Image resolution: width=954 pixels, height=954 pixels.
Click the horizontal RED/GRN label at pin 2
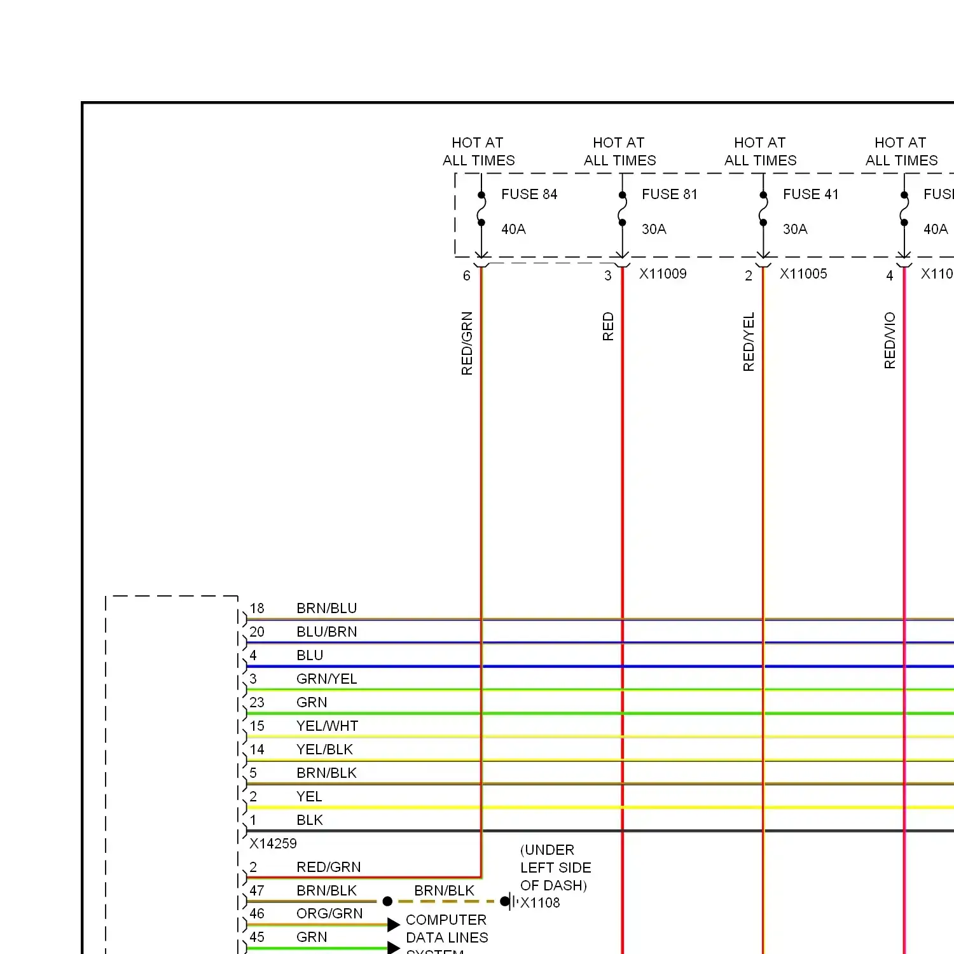[x=329, y=867]
